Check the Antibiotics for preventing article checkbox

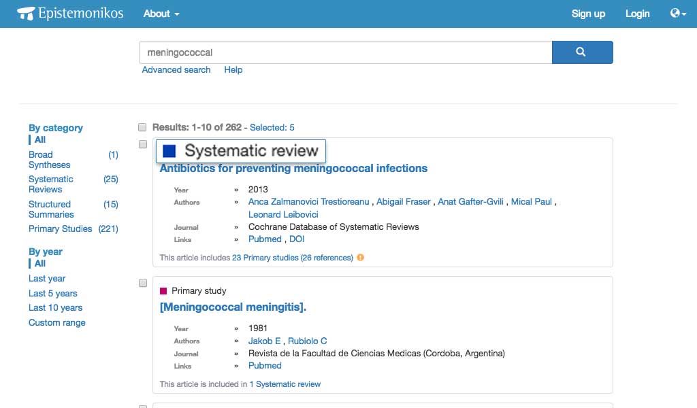(x=143, y=144)
